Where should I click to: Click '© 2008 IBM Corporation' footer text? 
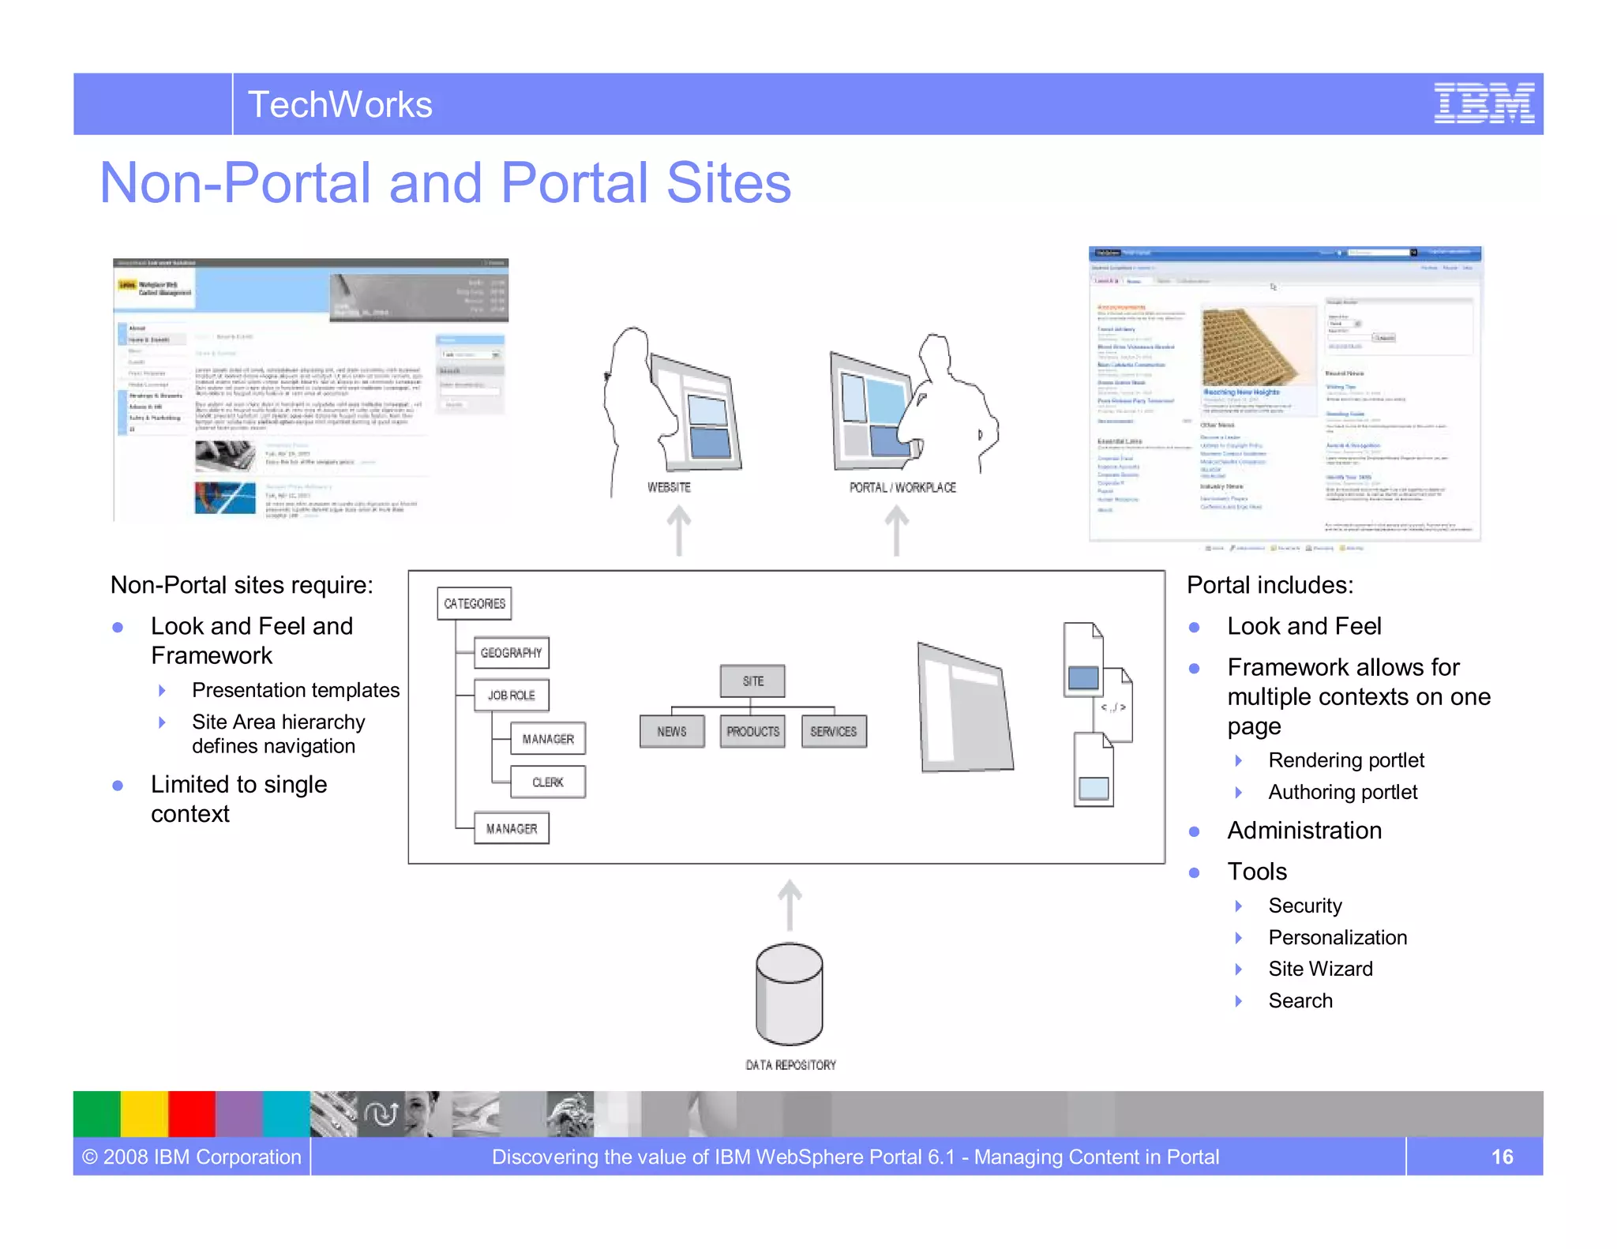[192, 1157]
